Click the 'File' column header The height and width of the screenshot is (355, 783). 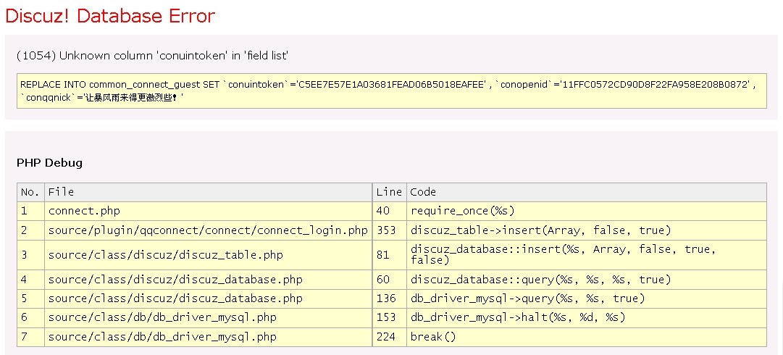tap(61, 192)
